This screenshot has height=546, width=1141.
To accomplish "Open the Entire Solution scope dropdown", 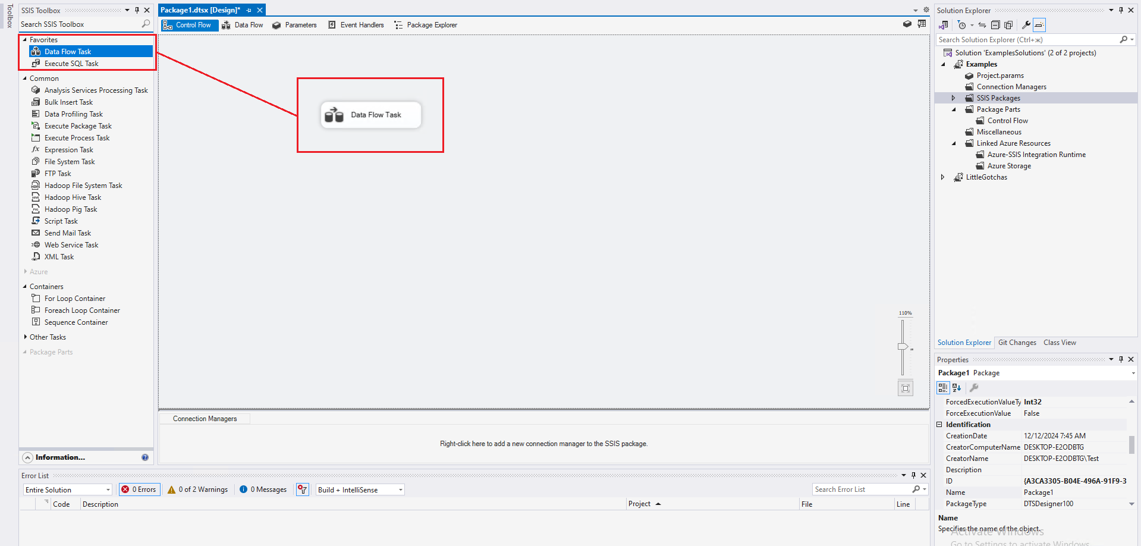I will (68, 489).
